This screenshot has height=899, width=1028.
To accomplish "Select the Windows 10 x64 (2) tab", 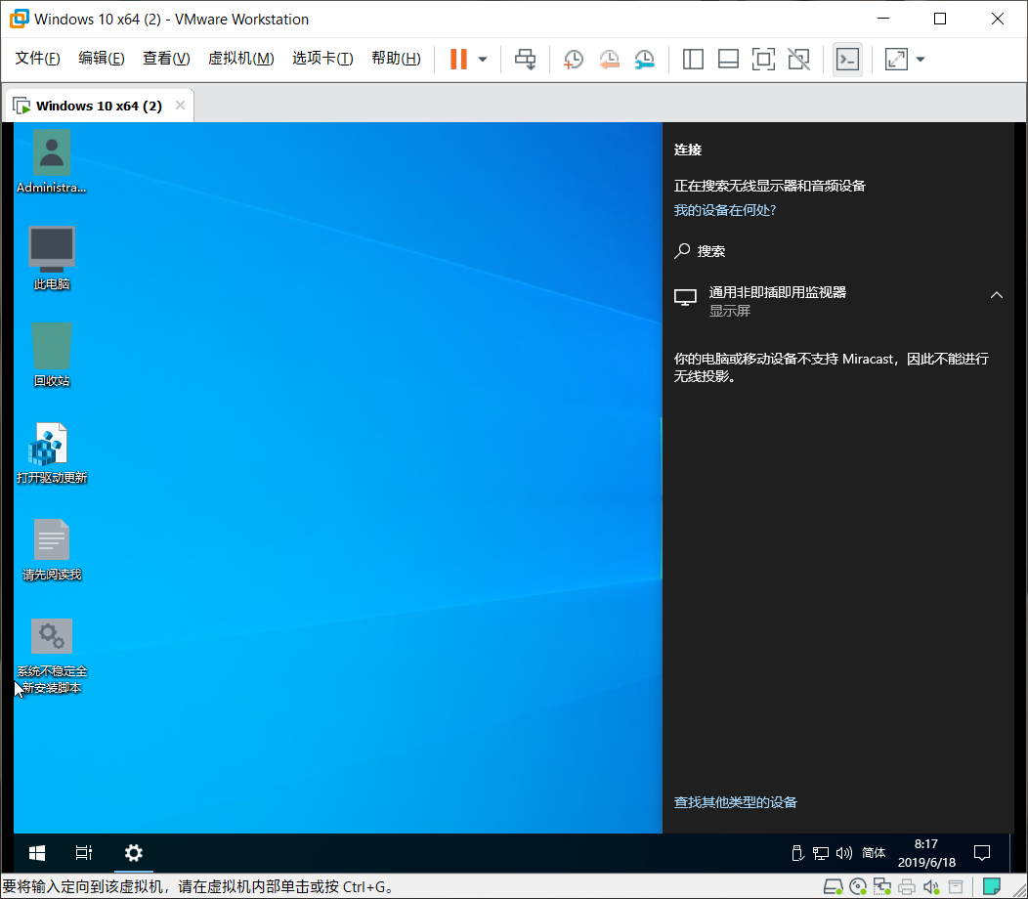I will (99, 106).
